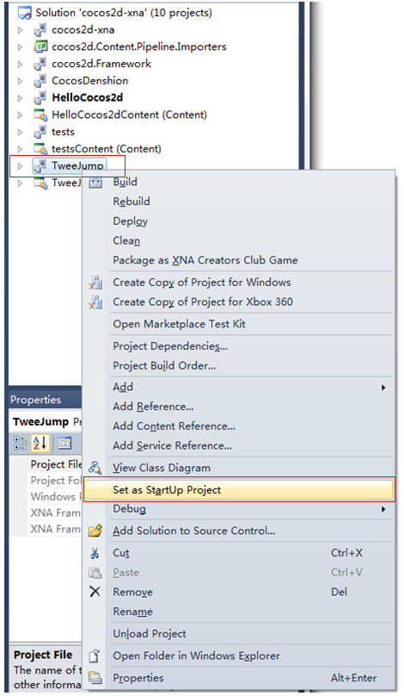Click the Cut scissors icon
The width and height of the screenshot is (404, 696).
coord(95,553)
